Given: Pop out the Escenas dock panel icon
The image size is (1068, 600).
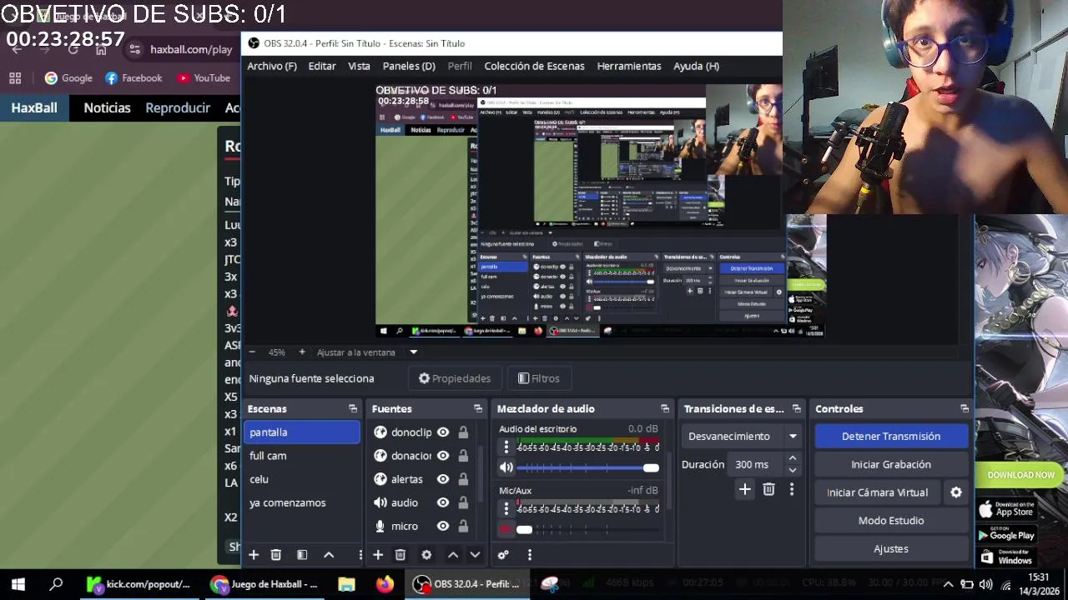Looking at the screenshot, I should [x=353, y=409].
